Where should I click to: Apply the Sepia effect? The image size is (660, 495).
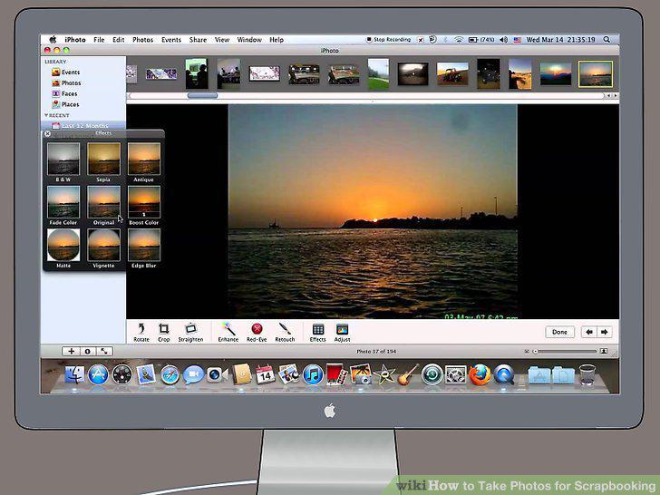103,162
